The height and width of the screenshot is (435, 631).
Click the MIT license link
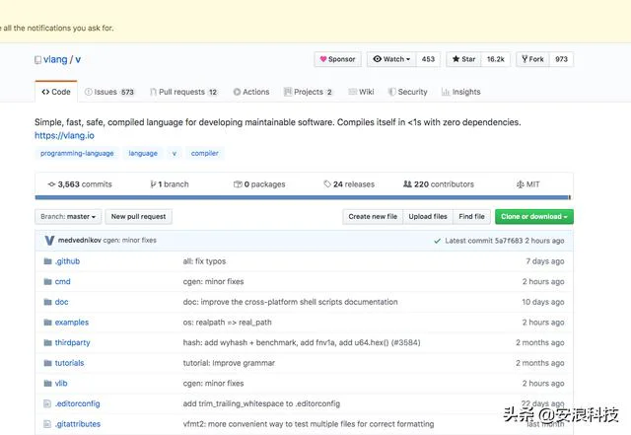(x=527, y=184)
